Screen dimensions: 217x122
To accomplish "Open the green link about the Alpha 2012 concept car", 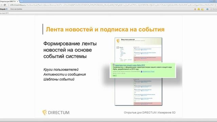I will point(130,65).
